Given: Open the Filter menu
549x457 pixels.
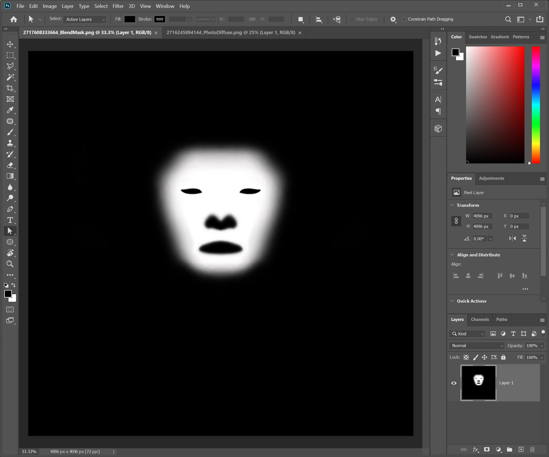Looking at the screenshot, I should pos(118,6).
